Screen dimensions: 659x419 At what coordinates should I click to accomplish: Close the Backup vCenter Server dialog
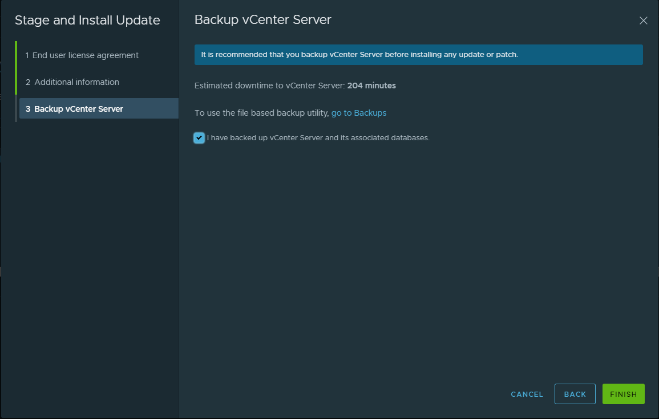tap(644, 21)
